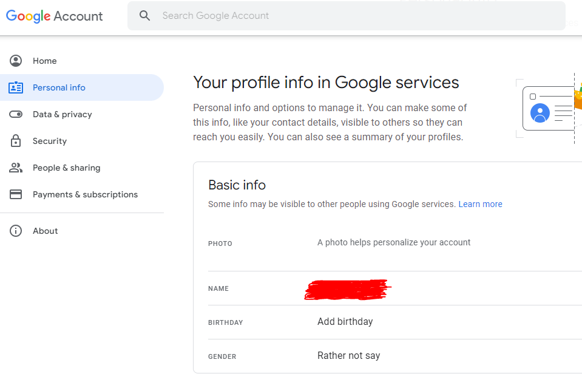Select Personal info in sidebar
The image size is (582, 385).
pos(82,87)
